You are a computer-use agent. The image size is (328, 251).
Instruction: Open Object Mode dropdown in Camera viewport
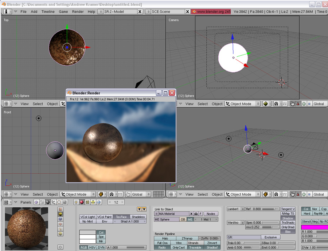click(x=243, y=104)
